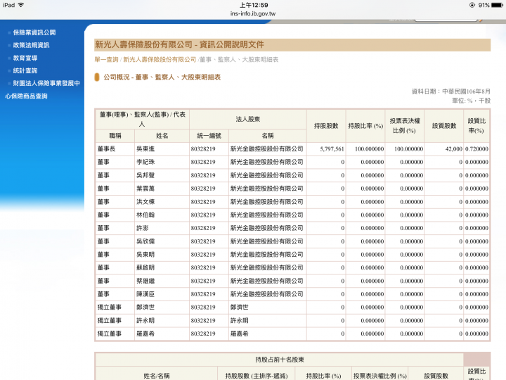
Task: Select the name 吳東進
Action: [x=145, y=149]
